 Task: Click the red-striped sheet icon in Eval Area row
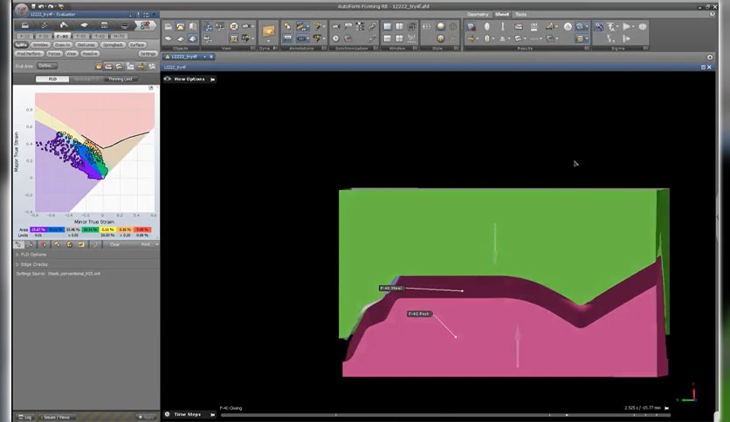pyautogui.click(x=108, y=66)
